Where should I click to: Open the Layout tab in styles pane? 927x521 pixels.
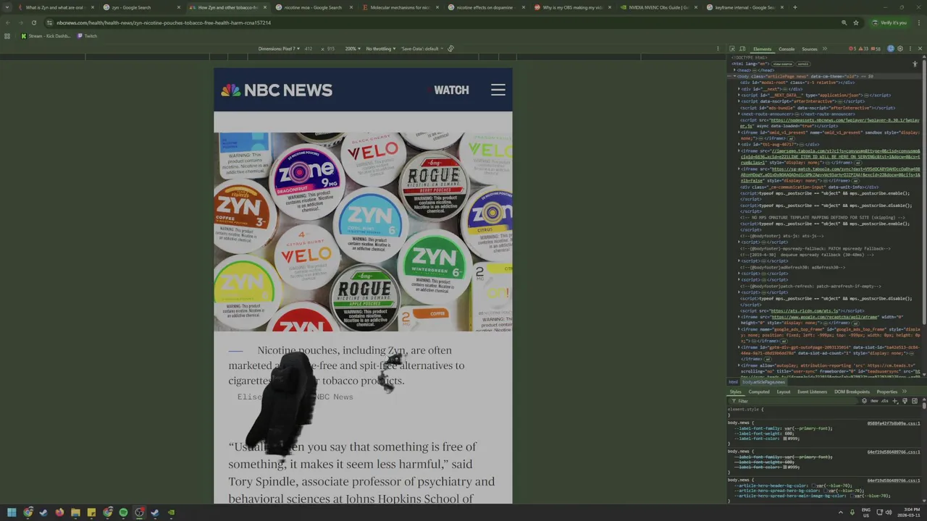784,391
